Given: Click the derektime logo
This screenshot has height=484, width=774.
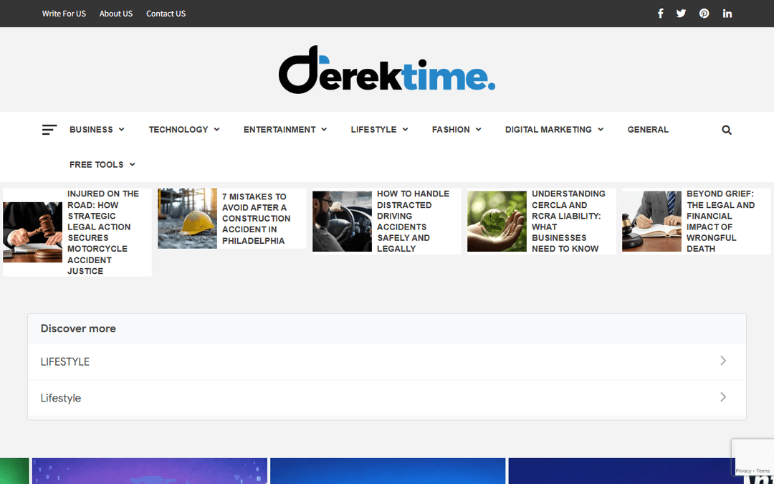Looking at the screenshot, I should (387, 70).
